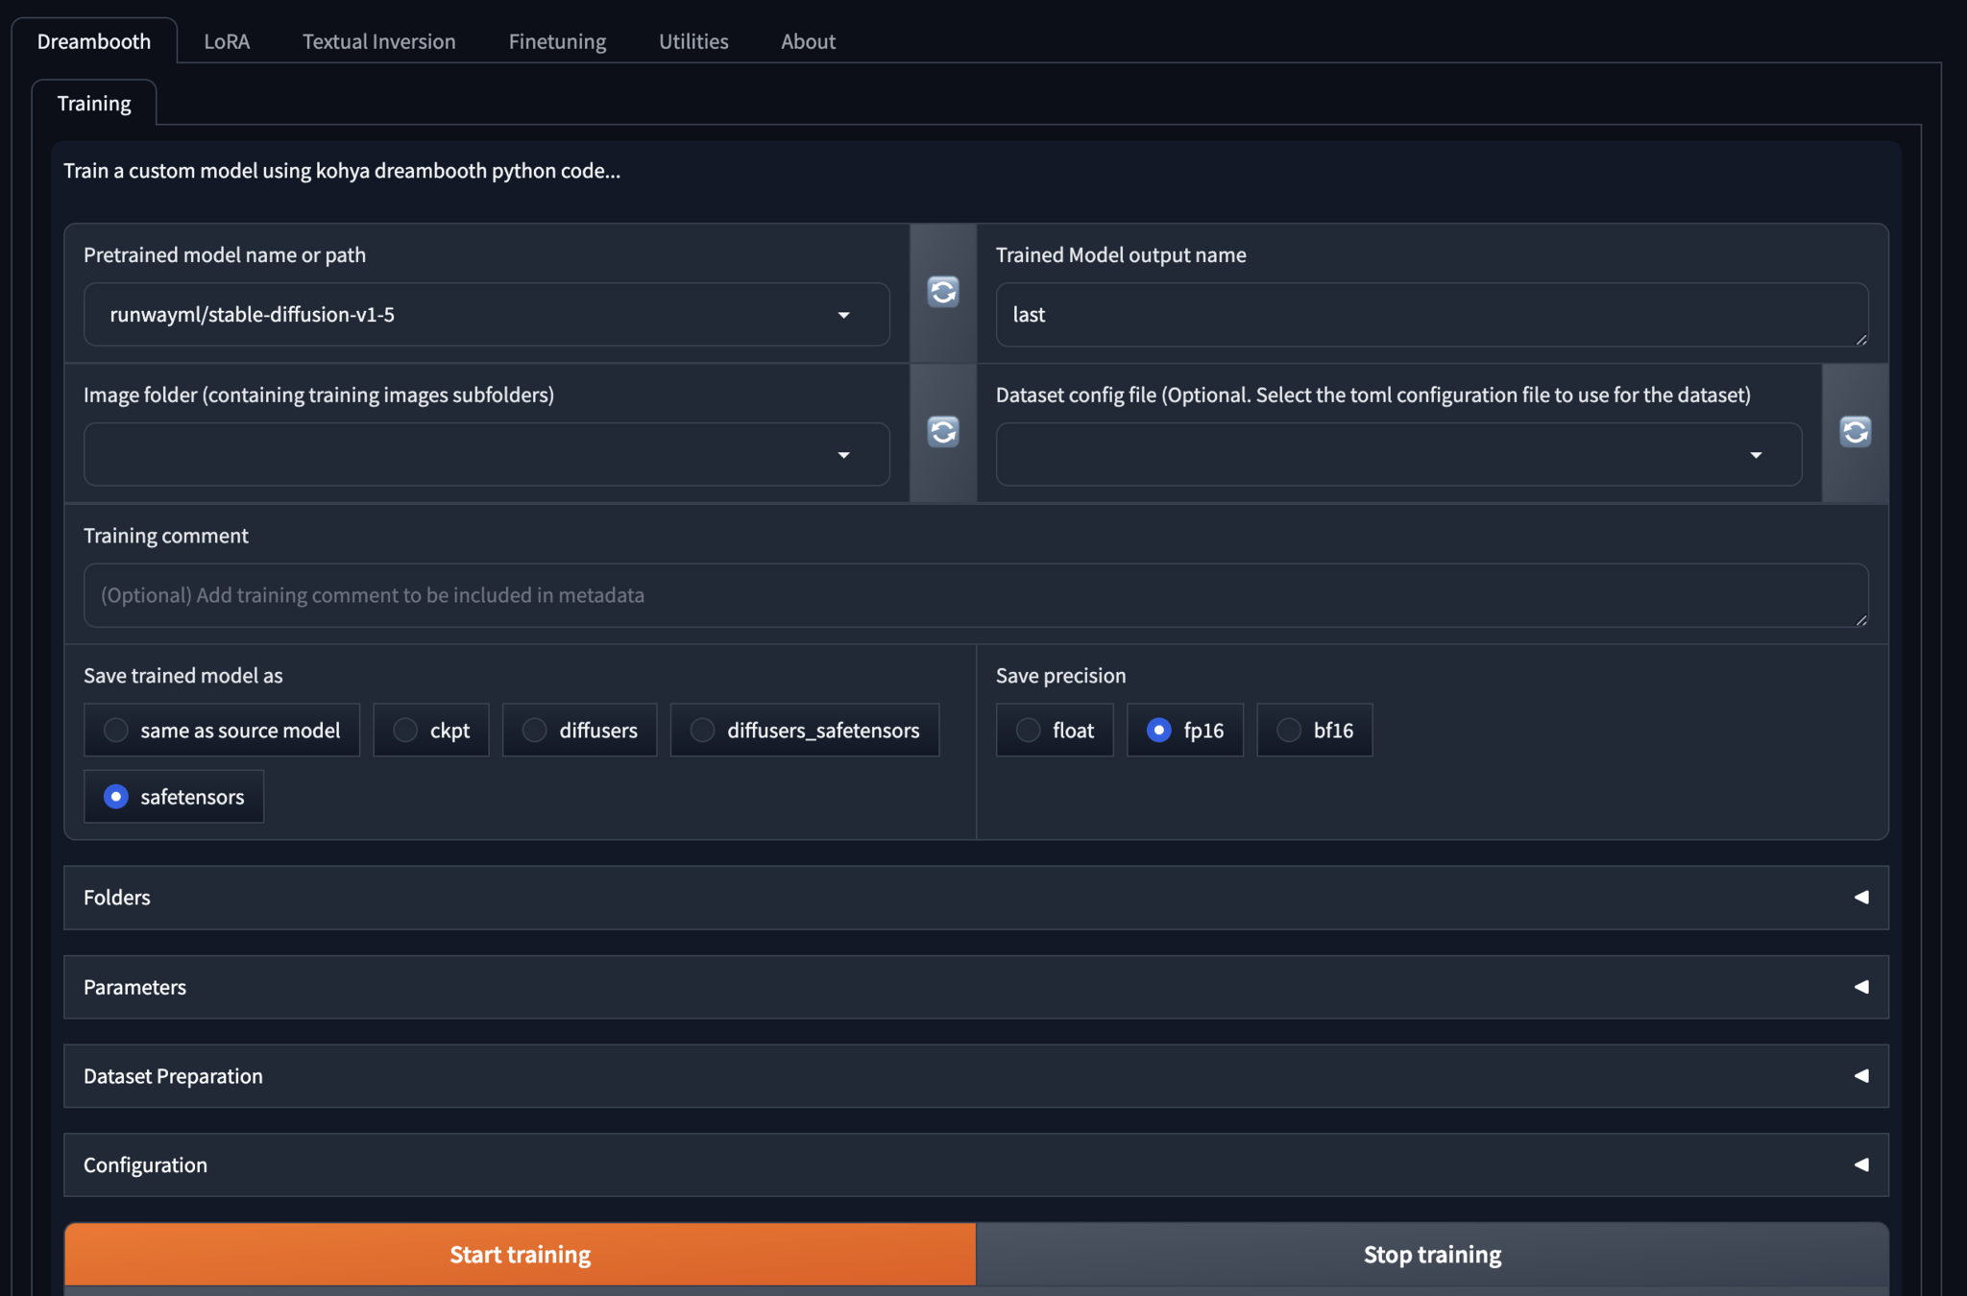
Task: Refresh the Dataset config file list
Action: 1855,432
